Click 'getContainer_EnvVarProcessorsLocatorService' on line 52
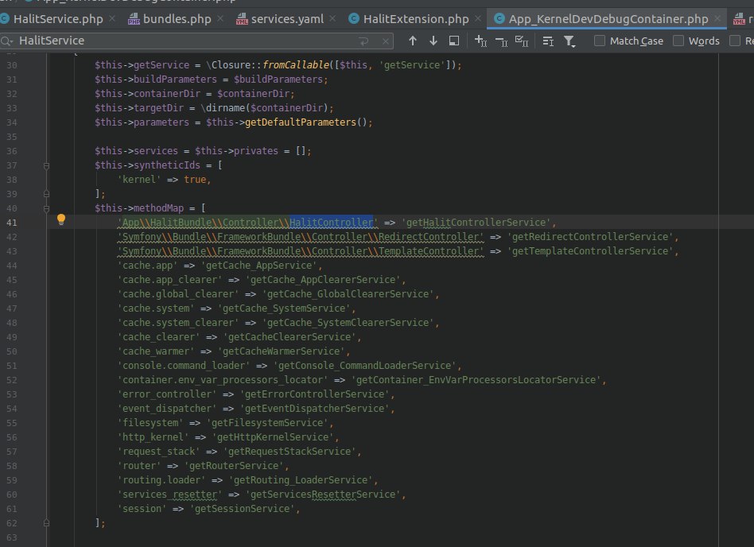Screen dimensions: 754x547 tap(476, 380)
